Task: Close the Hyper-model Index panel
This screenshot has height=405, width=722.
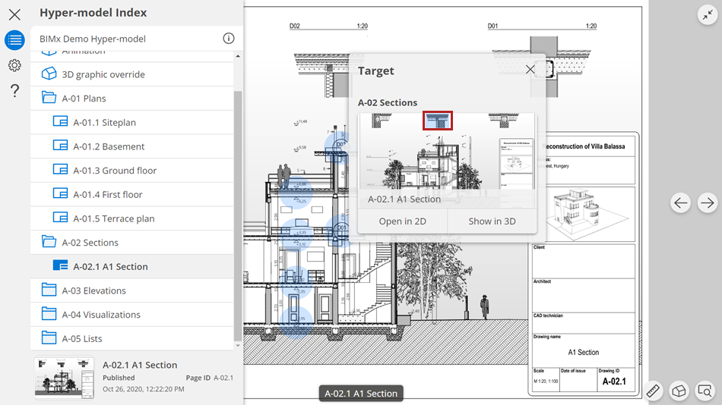Action: (x=14, y=14)
